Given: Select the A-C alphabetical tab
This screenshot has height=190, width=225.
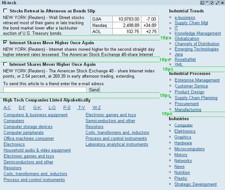Looking at the screenshot, I should tap(7, 108).
